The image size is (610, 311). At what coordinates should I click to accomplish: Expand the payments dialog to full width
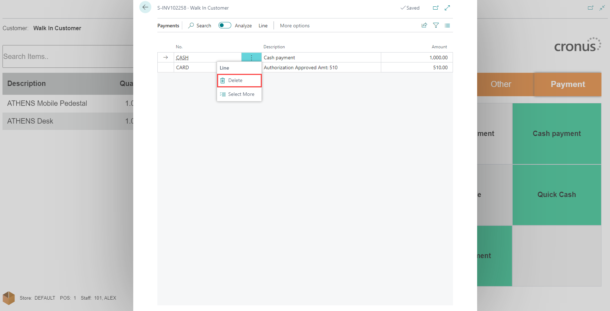(x=447, y=8)
